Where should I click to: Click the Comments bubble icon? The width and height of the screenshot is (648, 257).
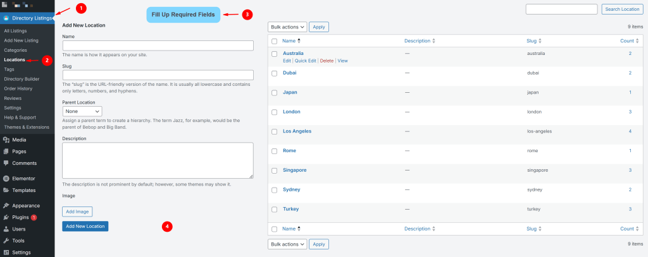(6, 163)
